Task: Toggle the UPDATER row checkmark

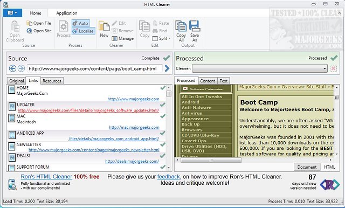Action: point(163,105)
